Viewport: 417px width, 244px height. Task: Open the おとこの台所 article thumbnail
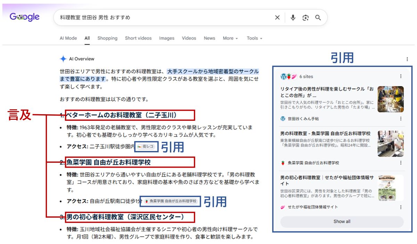coord(391,99)
